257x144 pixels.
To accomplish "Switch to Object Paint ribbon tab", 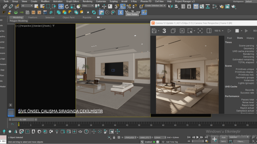I will pyautogui.click(x=69, y=18).
